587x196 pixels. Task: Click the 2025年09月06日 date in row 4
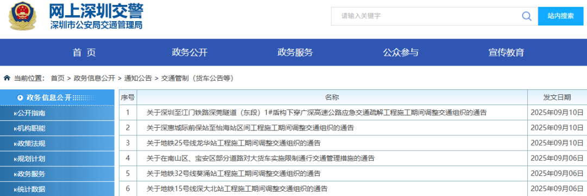557,158
